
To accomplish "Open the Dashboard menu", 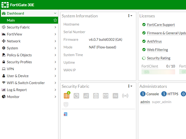I will coord(29,13).
